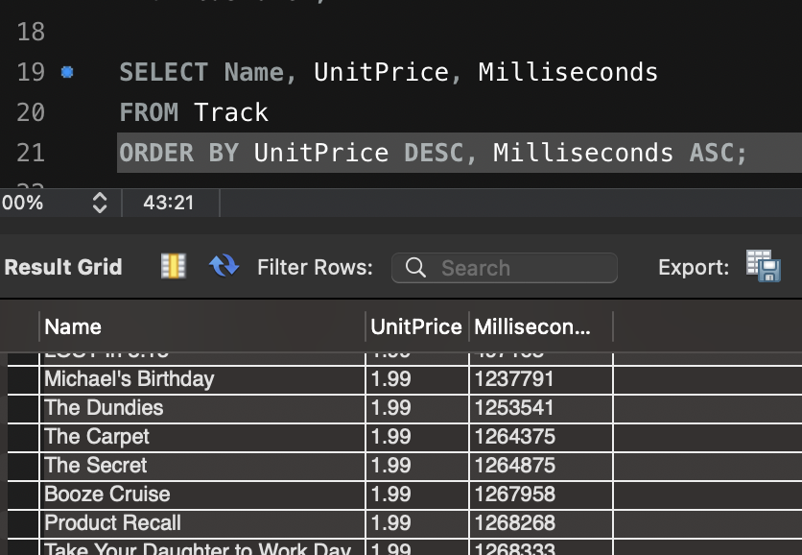Click the milliseconds value 1264875
This screenshot has height=555, width=802.
pos(514,466)
